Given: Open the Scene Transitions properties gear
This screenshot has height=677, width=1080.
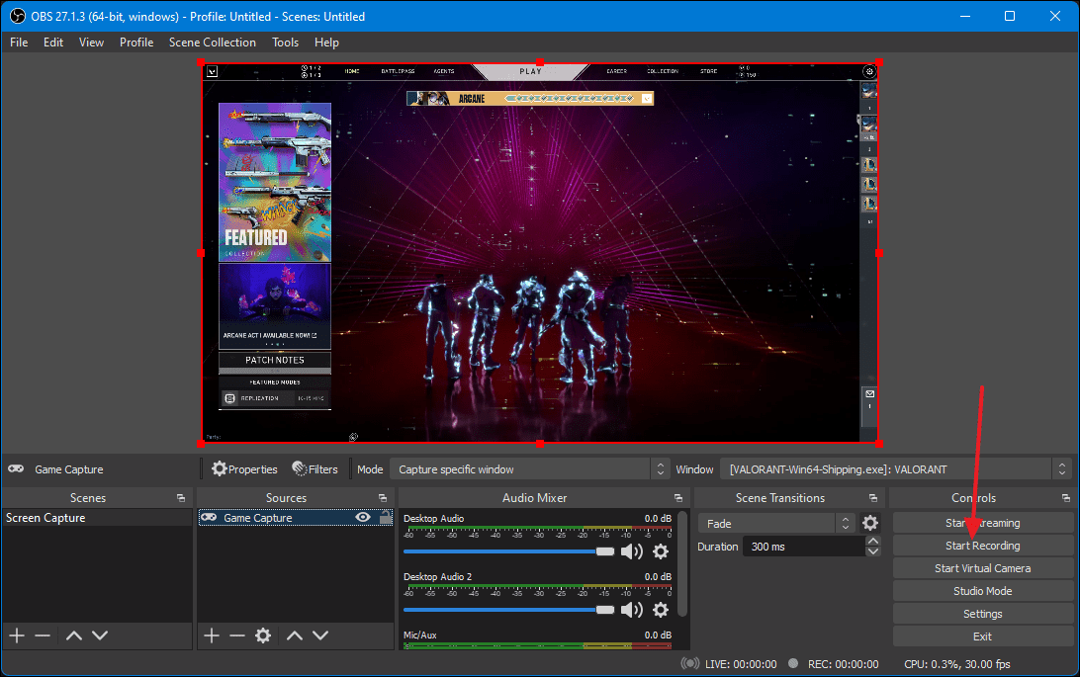Looking at the screenshot, I should (870, 524).
